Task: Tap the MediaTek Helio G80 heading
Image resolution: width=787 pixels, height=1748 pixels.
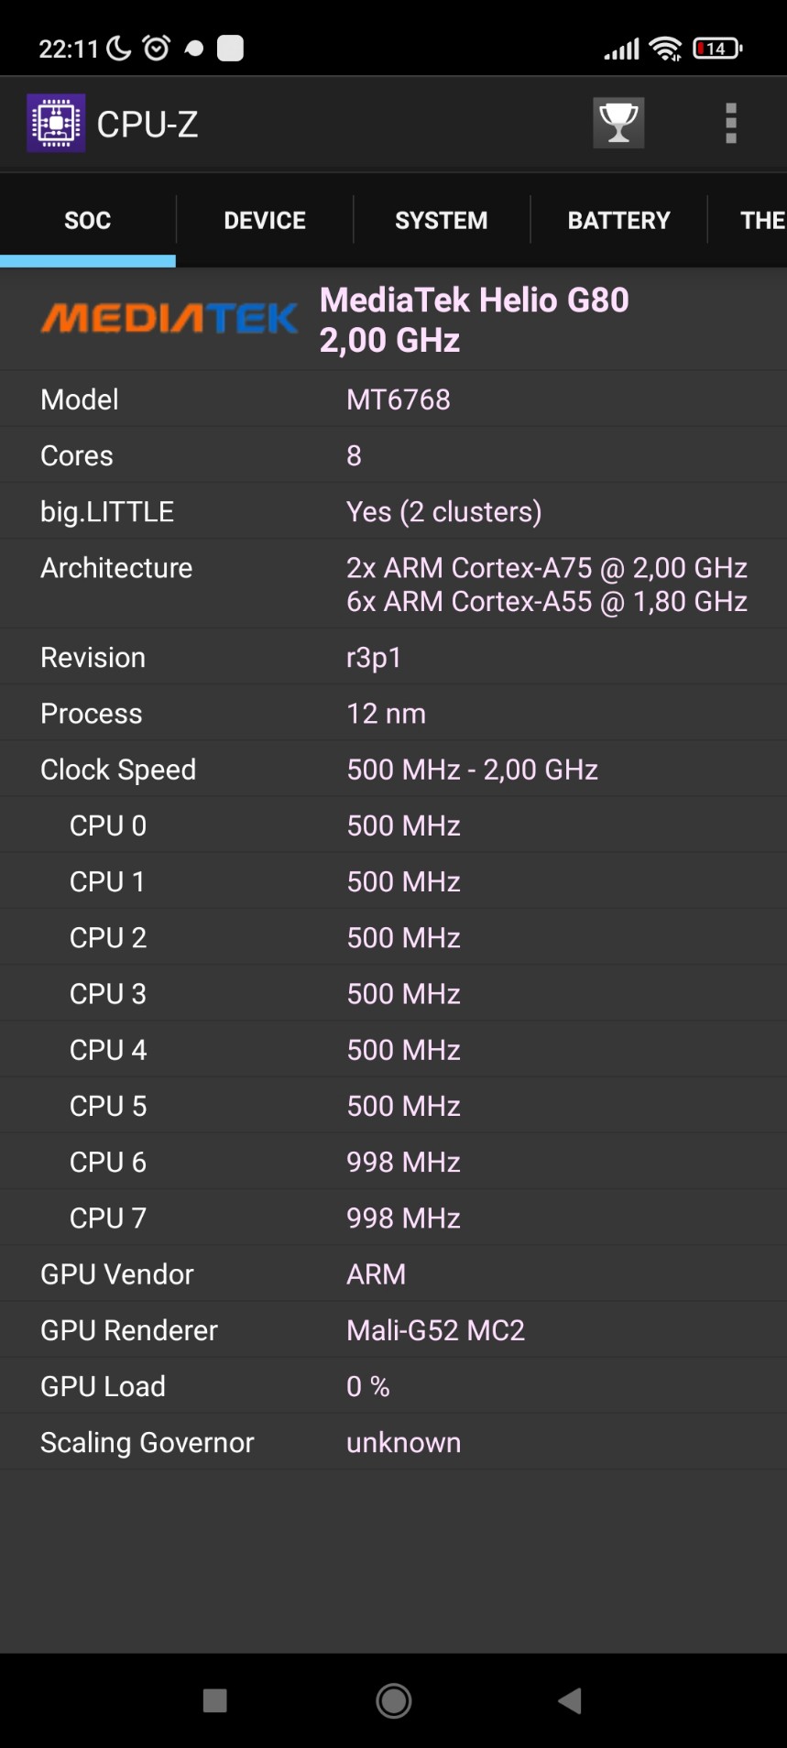Action: 474,320
